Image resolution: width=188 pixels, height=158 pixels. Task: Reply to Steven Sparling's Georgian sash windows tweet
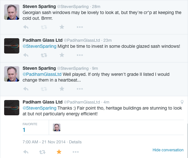click(26, 27)
